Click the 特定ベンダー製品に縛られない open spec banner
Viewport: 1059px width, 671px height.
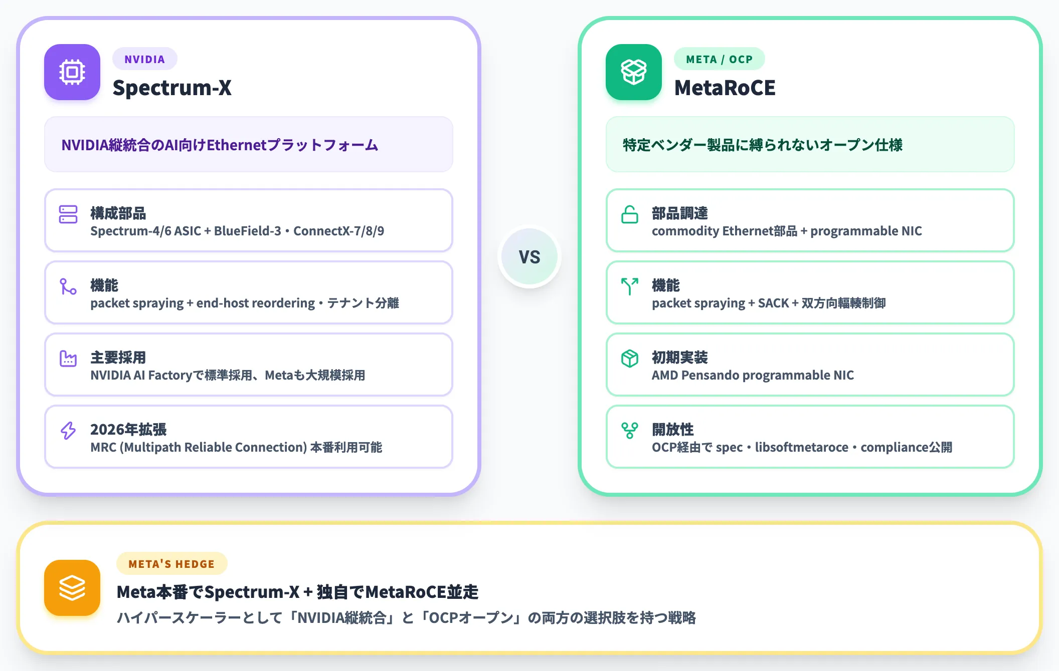pos(810,145)
